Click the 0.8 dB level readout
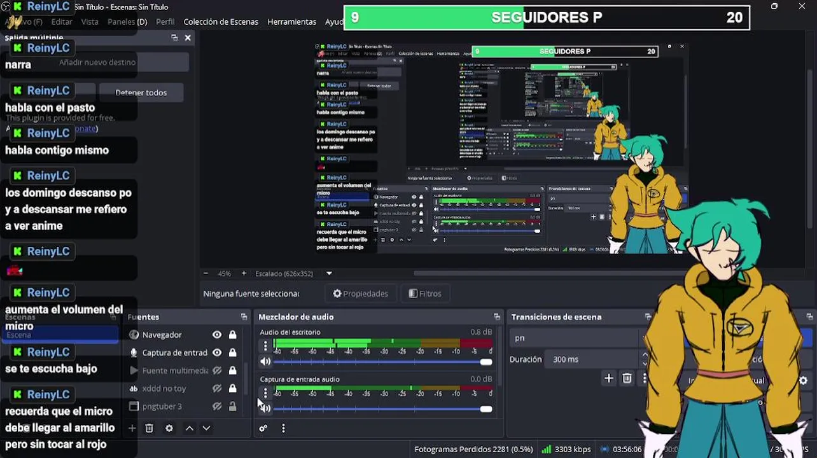Viewport: 817px width, 458px height. (481, 332)
